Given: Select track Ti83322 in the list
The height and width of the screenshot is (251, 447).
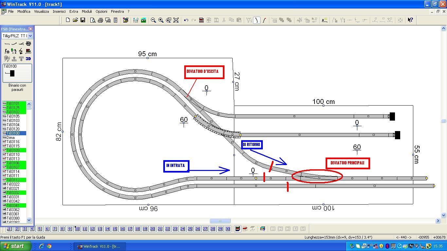Looking at the screenshot, I should coord(14,184).
